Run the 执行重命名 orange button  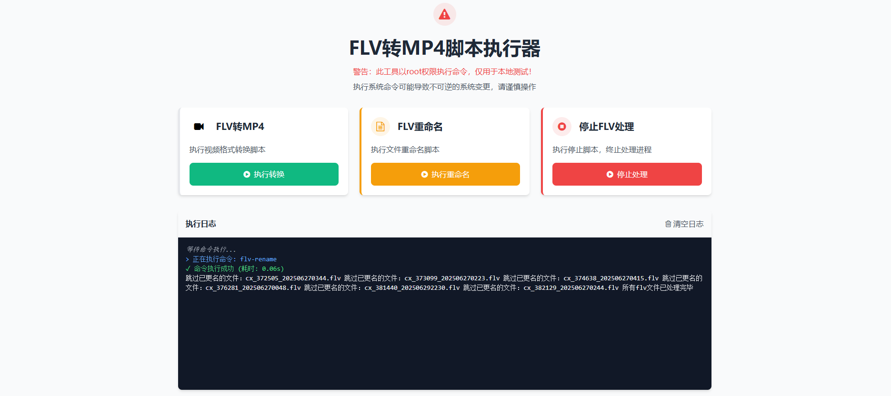pos(445,174)
